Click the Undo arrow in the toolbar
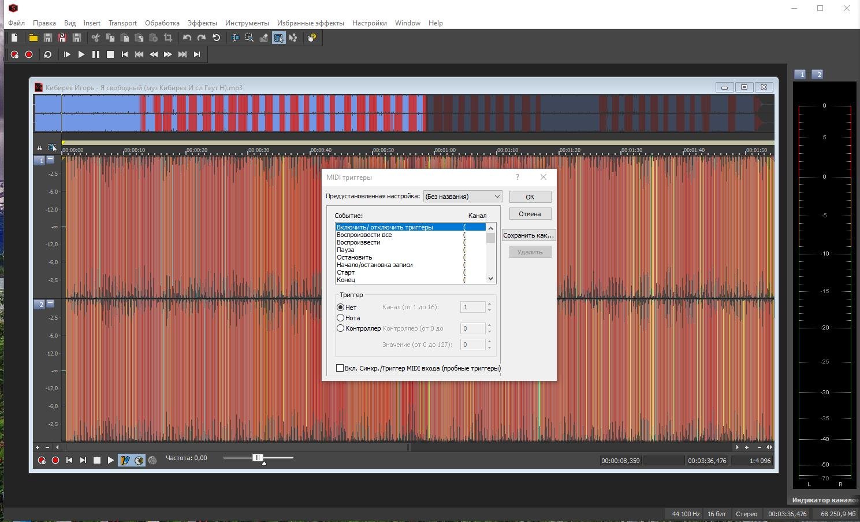The image size is (860, 522). 187,38
